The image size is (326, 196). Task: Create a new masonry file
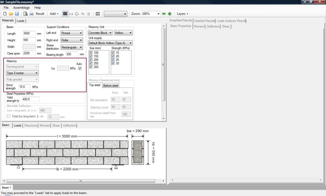[4, 14]
